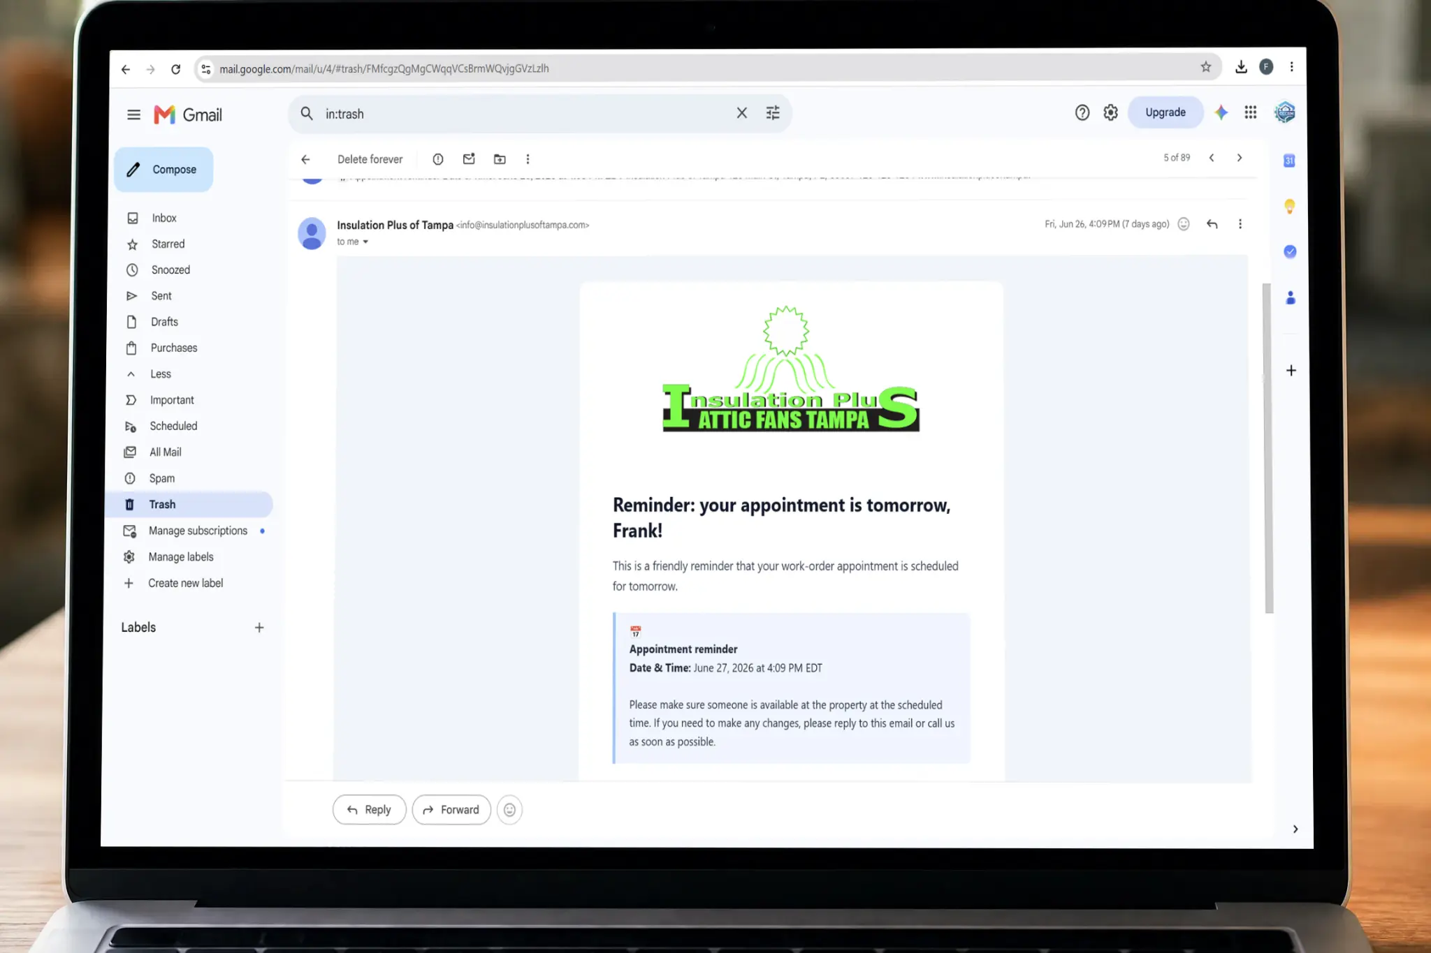Click the message pane vertical scrollbar
1431x953 pixels.
(1267, 448)
